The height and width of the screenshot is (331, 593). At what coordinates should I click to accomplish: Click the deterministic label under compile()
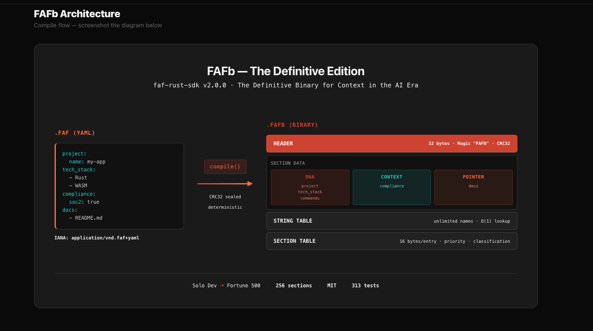225,207
